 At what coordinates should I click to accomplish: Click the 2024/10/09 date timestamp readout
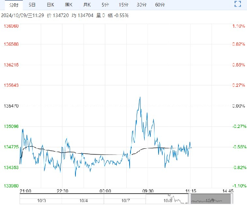22,15
